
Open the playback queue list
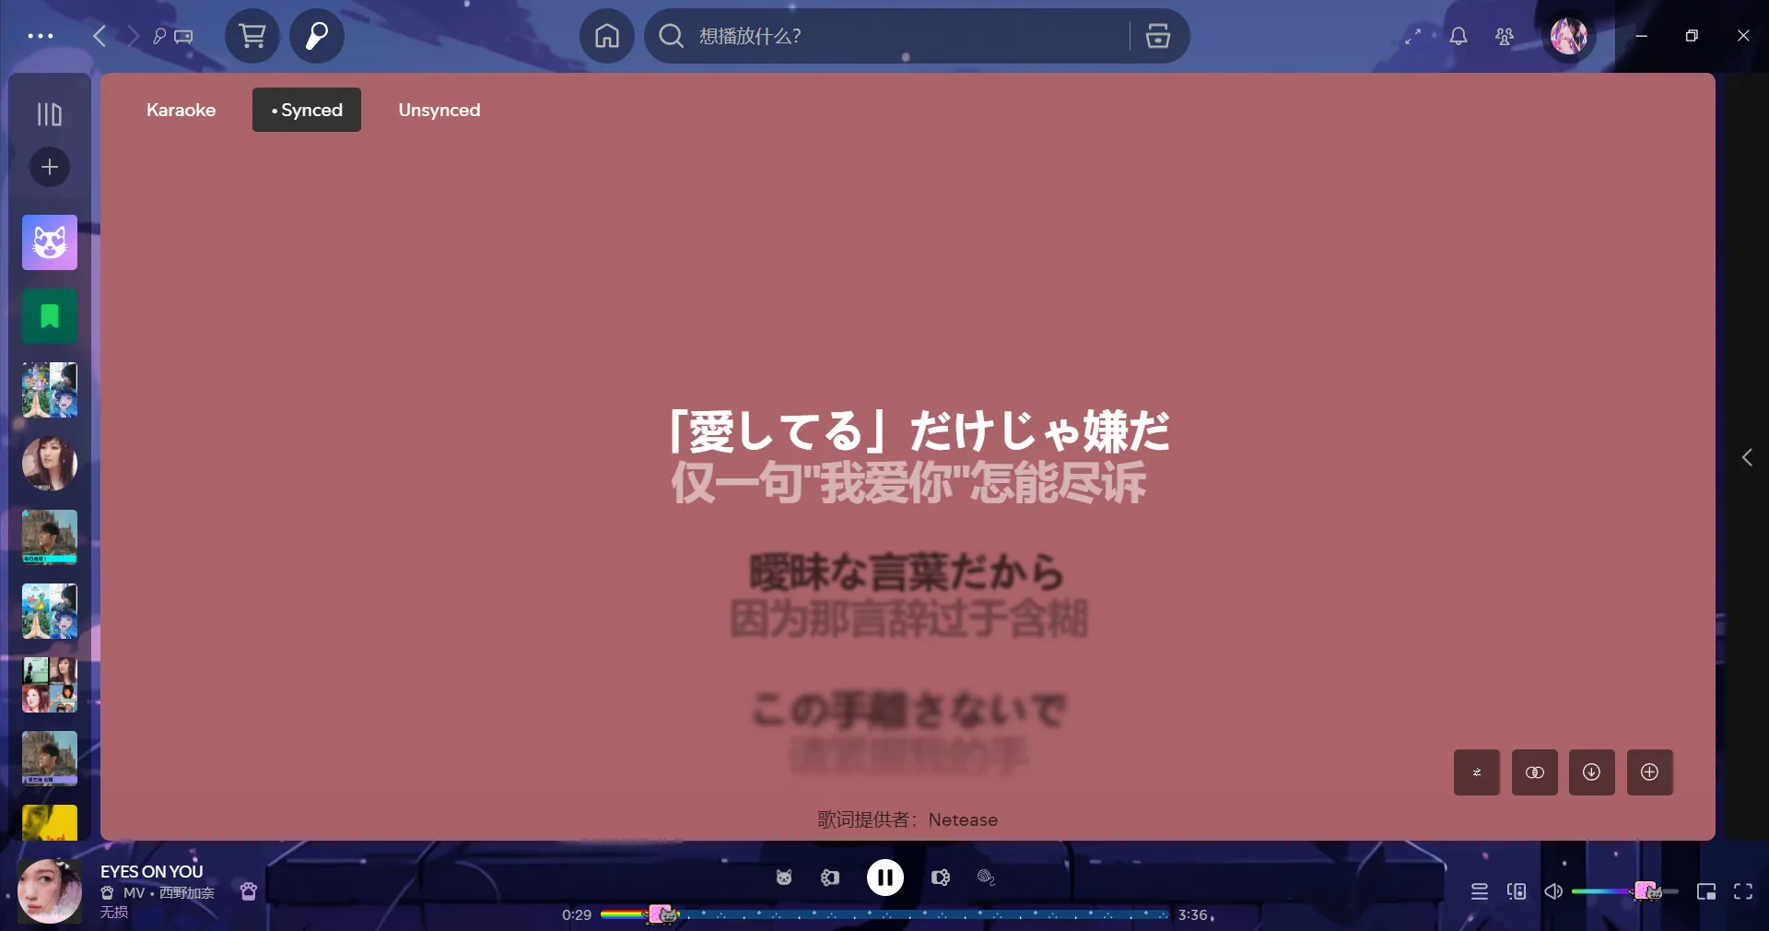point(1479,891)
